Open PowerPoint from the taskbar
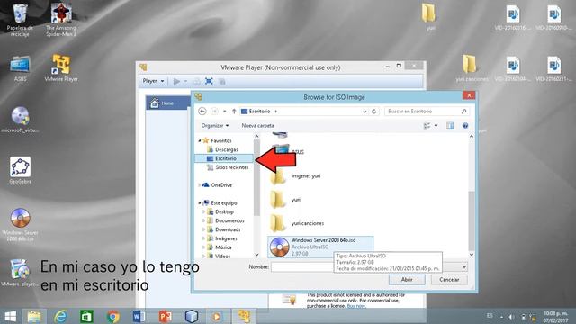The height and width of the screenshot is (324, 576). click(x=166, y=316)
